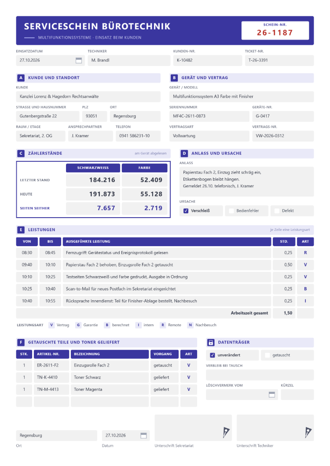Click section A badge Kunde und Standort
The image size is (330, 466).
pos(21,78)
